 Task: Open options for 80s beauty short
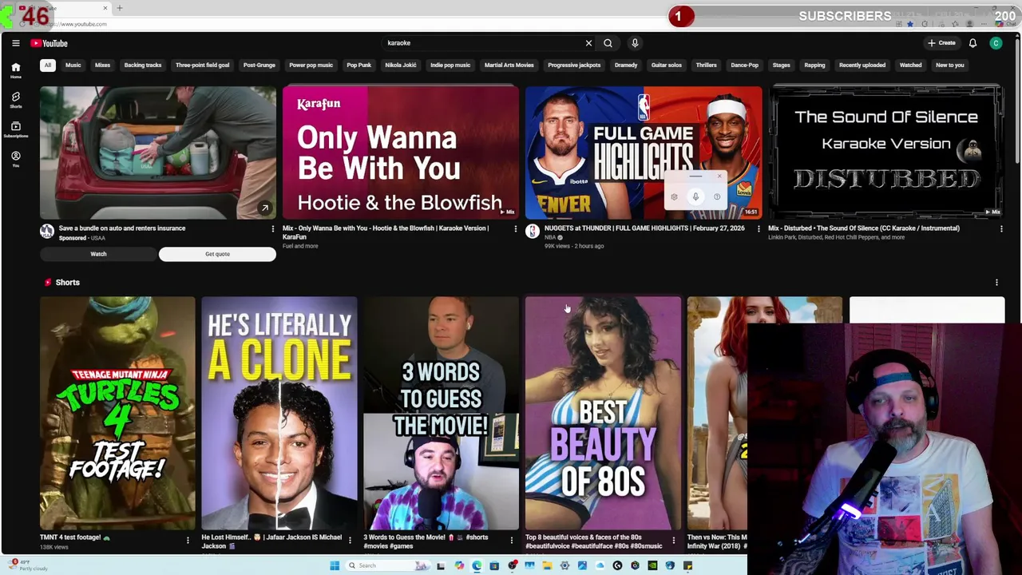[673, 541]
